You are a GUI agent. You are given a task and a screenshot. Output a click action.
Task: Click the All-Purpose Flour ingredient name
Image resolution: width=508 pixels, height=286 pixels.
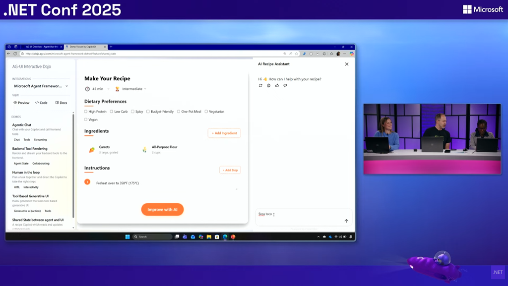point(165,147)
